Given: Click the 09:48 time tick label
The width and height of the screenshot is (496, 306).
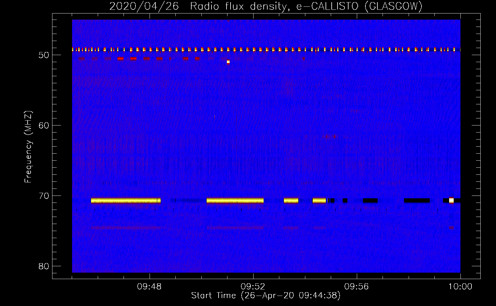Looking at the screenshot, I should [x=150, y=287].
